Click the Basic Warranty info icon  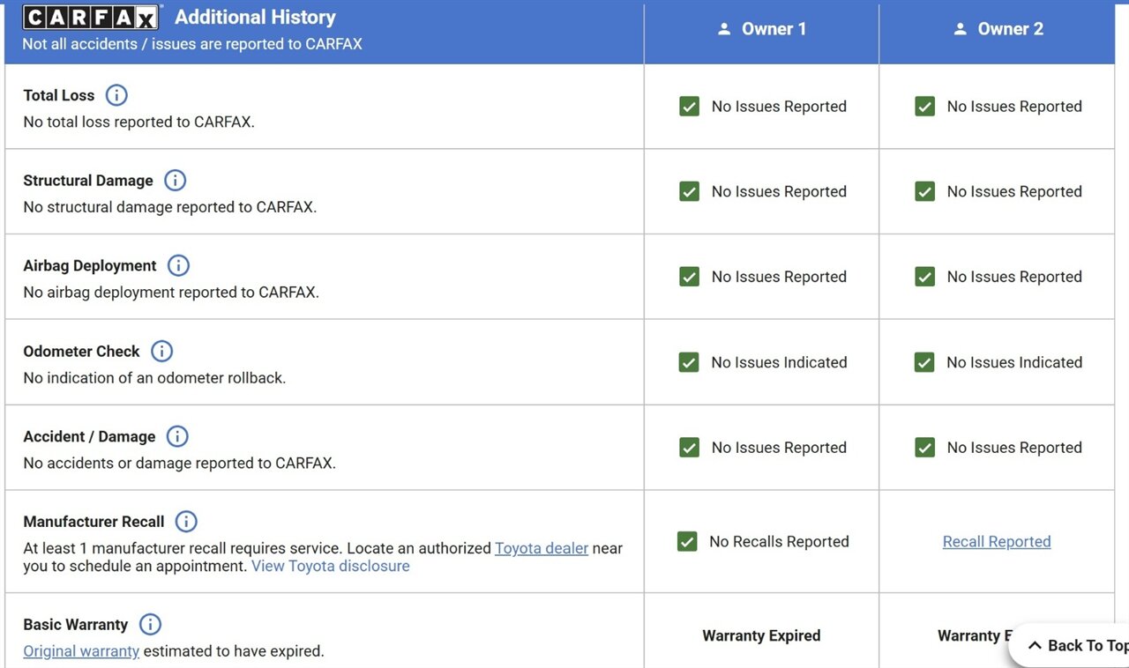tap(150, 625)
